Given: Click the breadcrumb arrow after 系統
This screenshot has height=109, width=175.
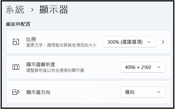Looking at the screenshot, I should [x=32, y=10].
